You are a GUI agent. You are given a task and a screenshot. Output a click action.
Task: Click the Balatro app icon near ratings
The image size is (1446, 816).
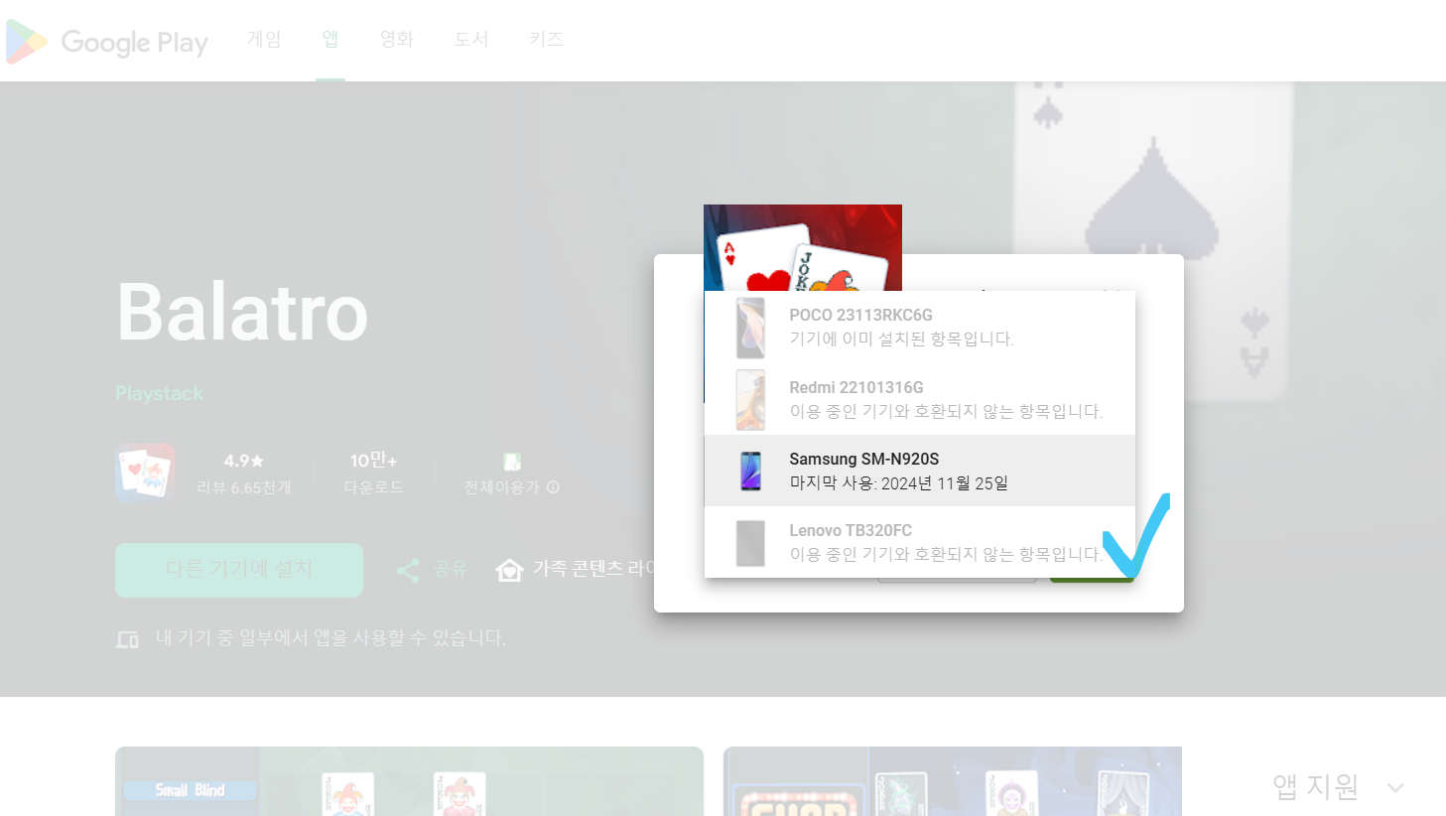[145, 473]
